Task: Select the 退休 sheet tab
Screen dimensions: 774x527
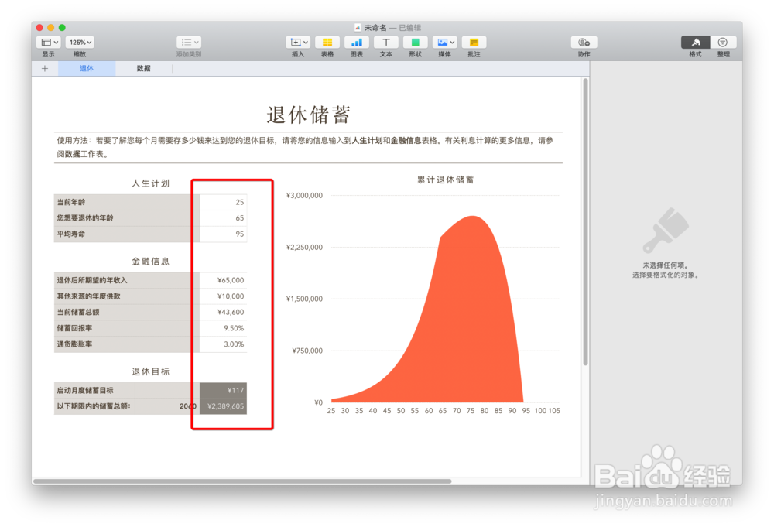Action: [87, 68]
